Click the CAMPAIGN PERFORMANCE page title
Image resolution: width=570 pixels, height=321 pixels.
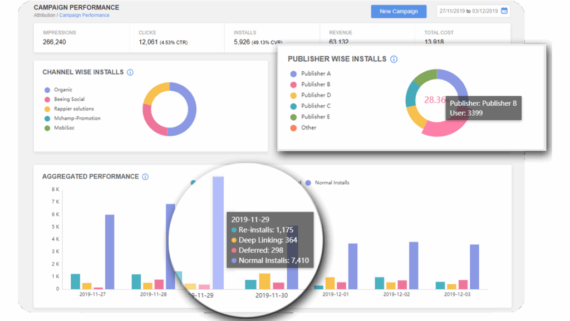(x=76, y=7)
